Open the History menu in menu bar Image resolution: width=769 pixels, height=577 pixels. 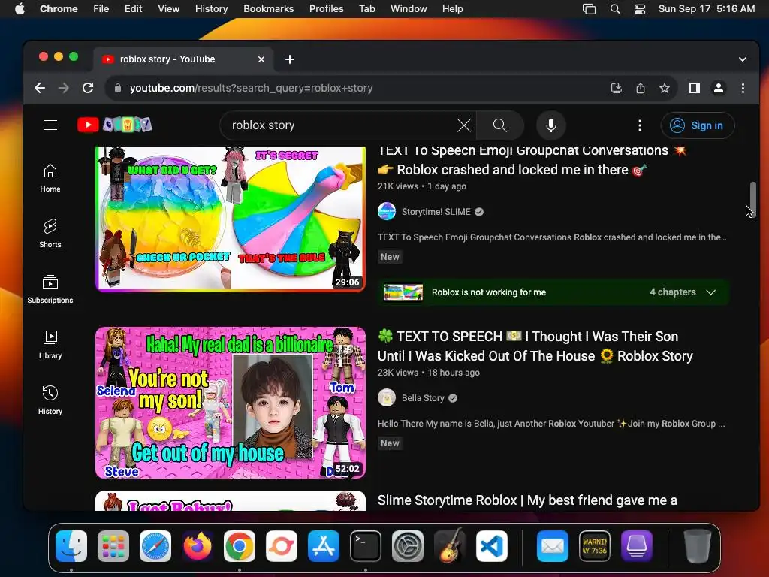tap(211, 9)
